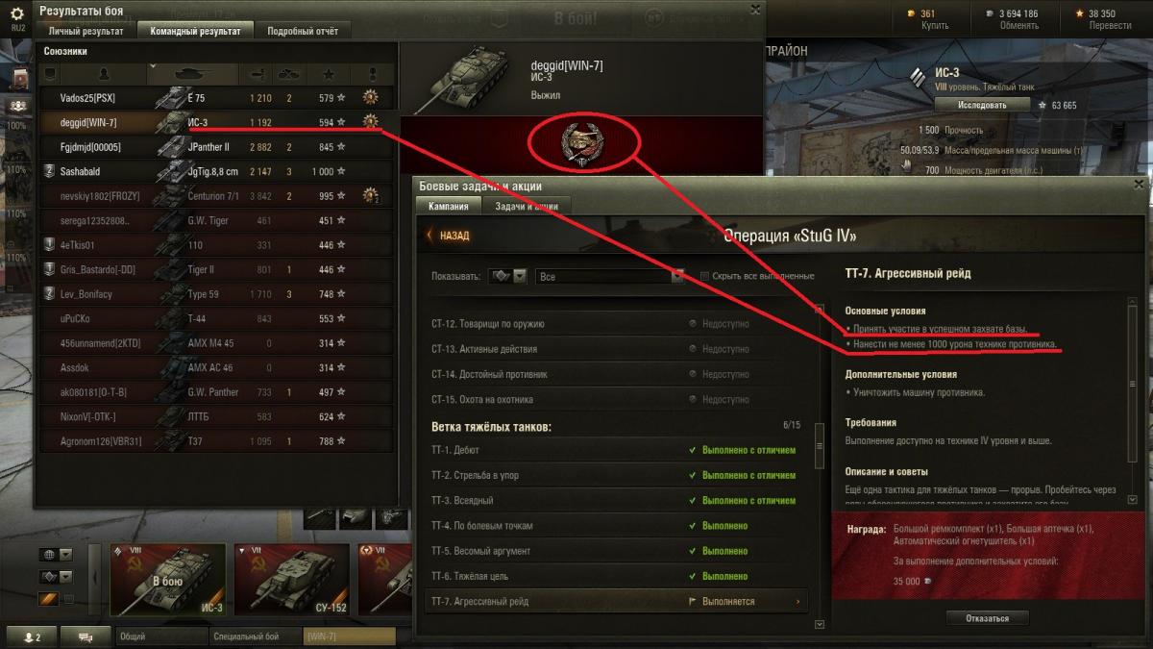Image resolution: width=1153 pixels, height=649 pixels.
Task: Sort allies by the star experience column
Action: [330, 74]
